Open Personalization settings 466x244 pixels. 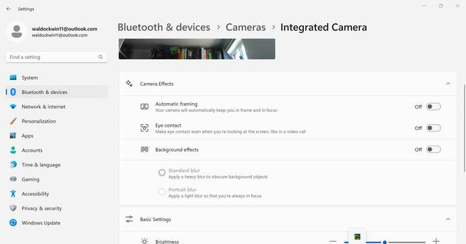click(x=57, y=121)
